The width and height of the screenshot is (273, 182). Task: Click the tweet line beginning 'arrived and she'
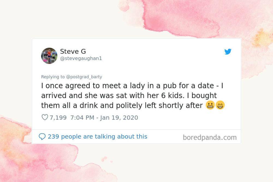click(129, 96)
